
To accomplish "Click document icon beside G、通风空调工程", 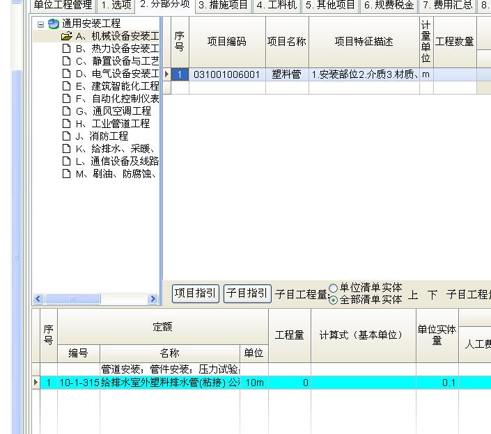I will 66,111.
